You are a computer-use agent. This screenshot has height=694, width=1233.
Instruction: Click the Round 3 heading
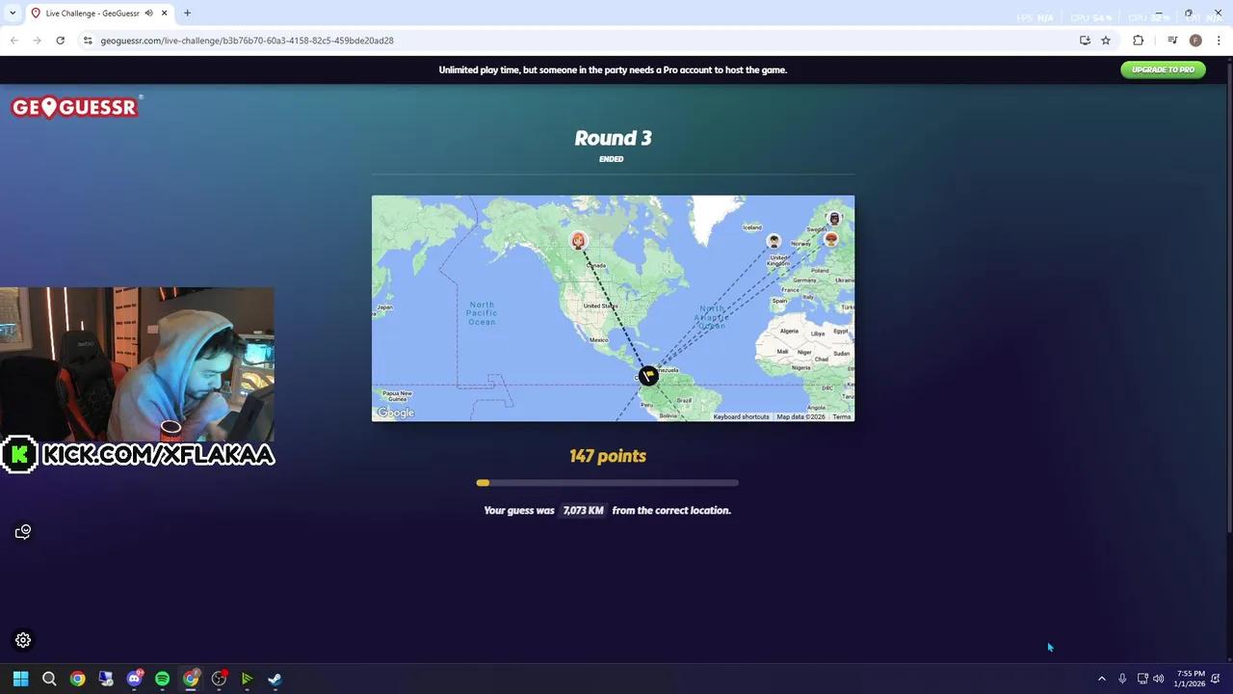pos(613,138)
